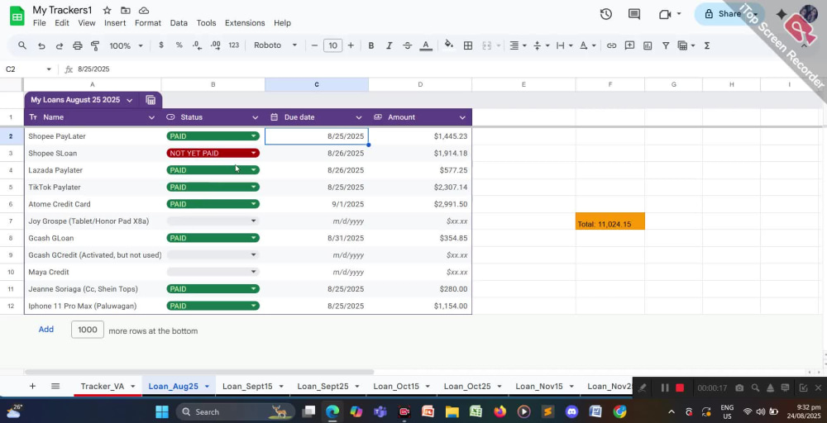Open table view grid icon beside table name
827x423 pixels.
pos(151,100)
